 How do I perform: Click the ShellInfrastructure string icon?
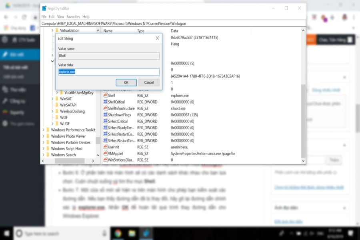(104, 108)
